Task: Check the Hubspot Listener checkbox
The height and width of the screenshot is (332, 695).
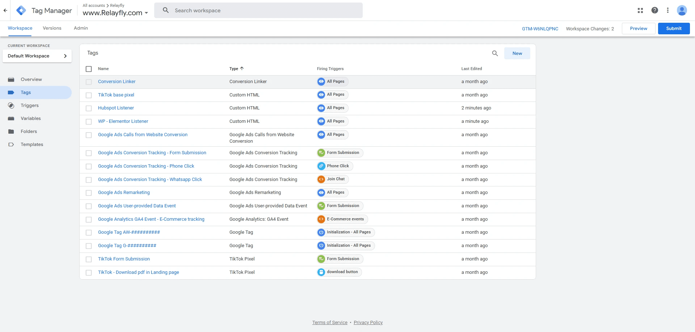Action: point(89,108)
